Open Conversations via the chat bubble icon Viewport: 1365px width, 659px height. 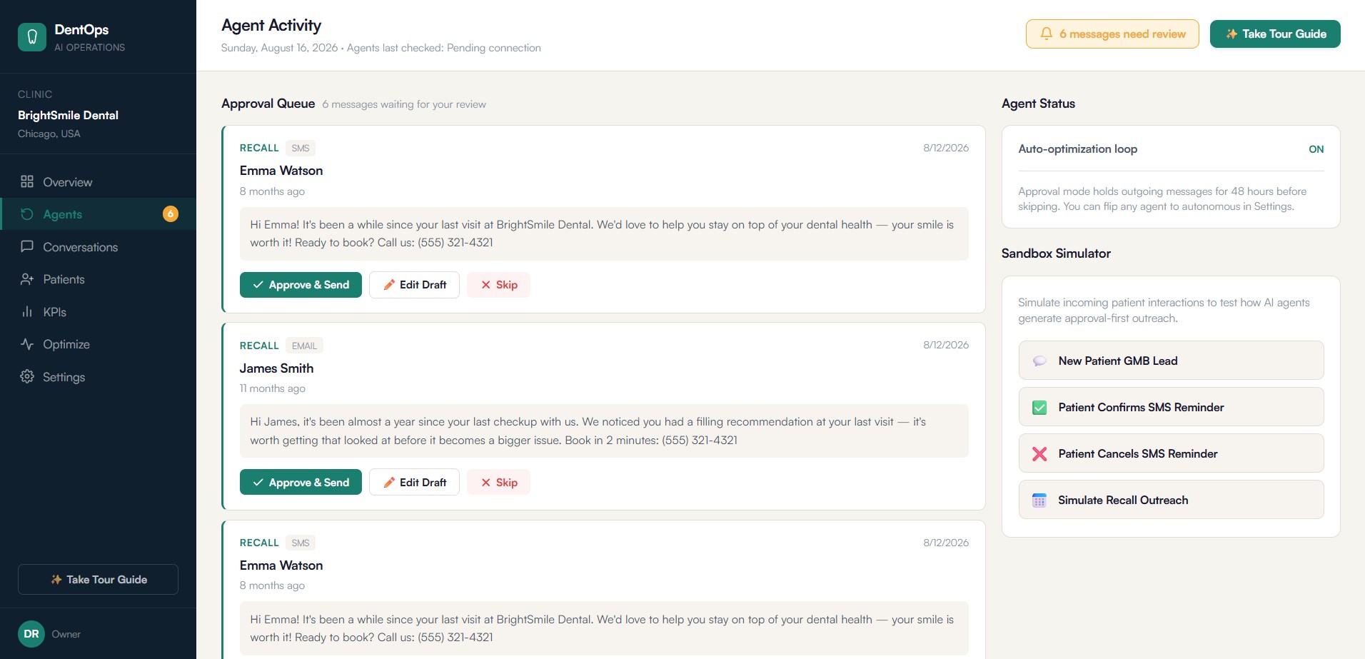(27, 246)
